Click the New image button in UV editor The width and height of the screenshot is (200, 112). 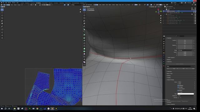pos(44,5)
